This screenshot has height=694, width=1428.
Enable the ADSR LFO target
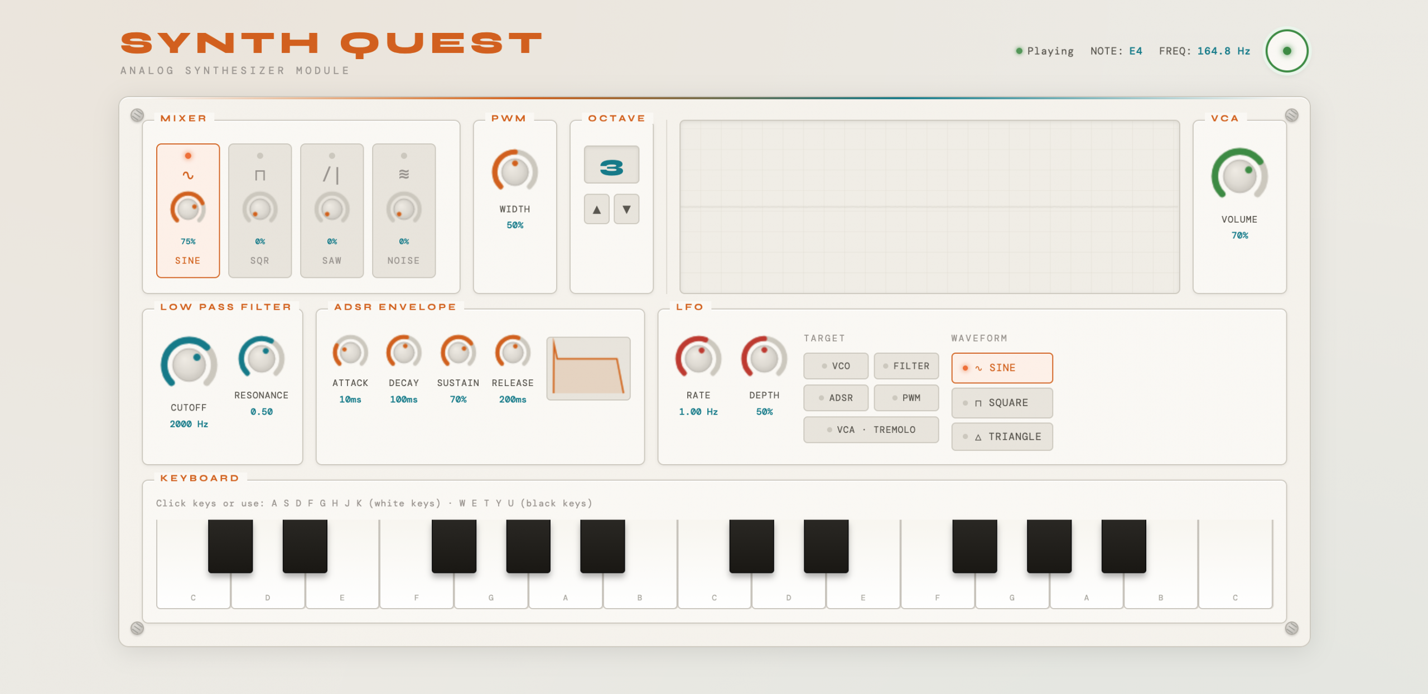[836, 398]
